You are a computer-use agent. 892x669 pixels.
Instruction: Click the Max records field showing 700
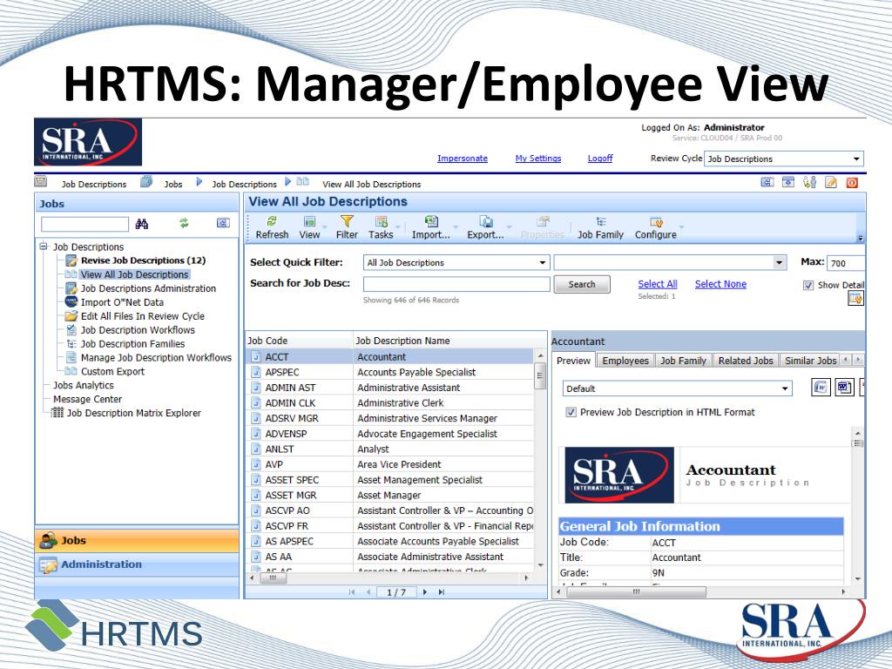[846, 263]
